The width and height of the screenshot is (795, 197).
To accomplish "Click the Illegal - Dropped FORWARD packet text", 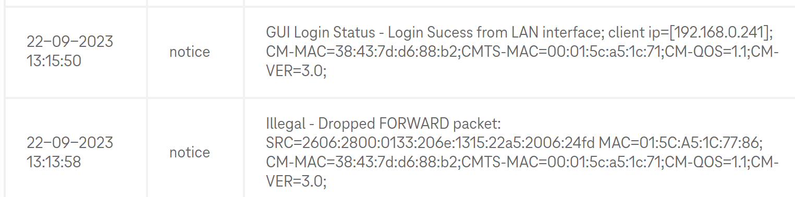I will click(x=383, y=124).
